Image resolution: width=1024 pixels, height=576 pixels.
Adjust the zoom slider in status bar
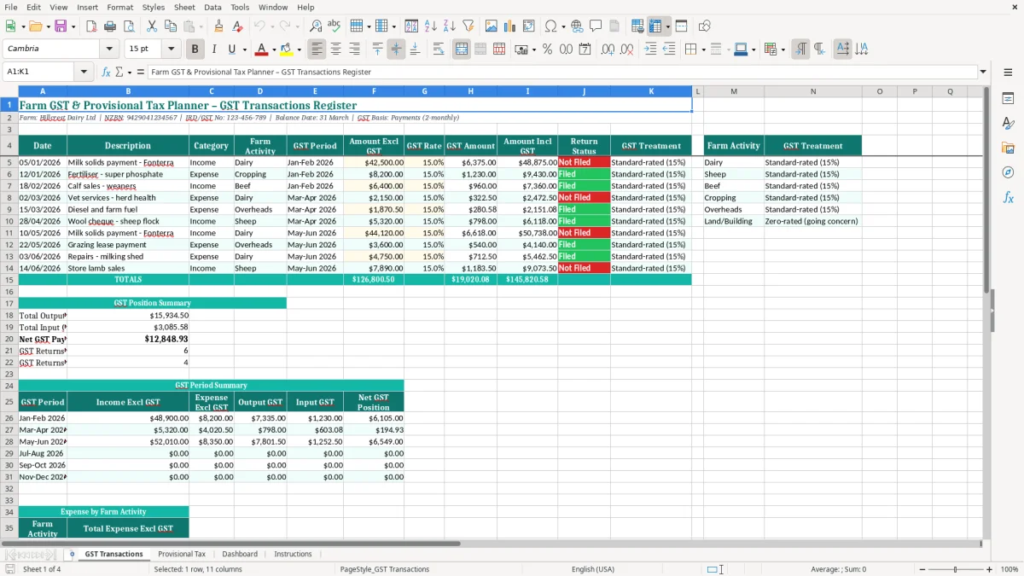tap(955, 569)
